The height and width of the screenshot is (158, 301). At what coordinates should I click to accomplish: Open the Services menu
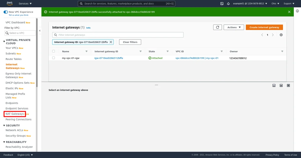coord(25,4)
